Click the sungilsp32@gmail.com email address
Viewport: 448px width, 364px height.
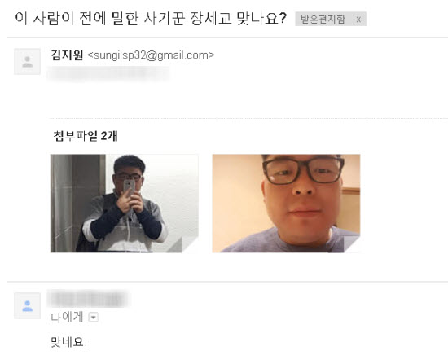tap(151, 55)
